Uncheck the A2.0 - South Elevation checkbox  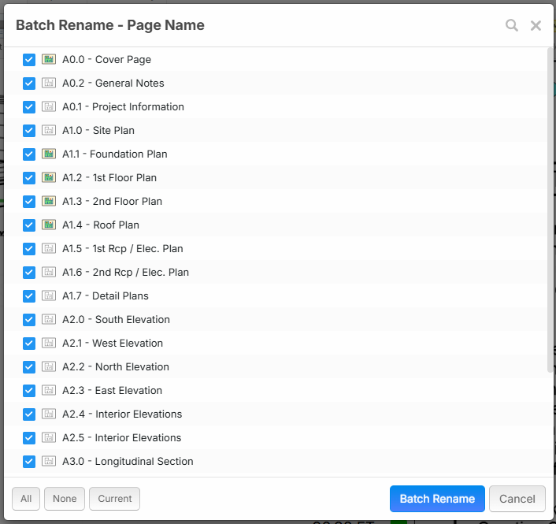[x=29, y=320]
